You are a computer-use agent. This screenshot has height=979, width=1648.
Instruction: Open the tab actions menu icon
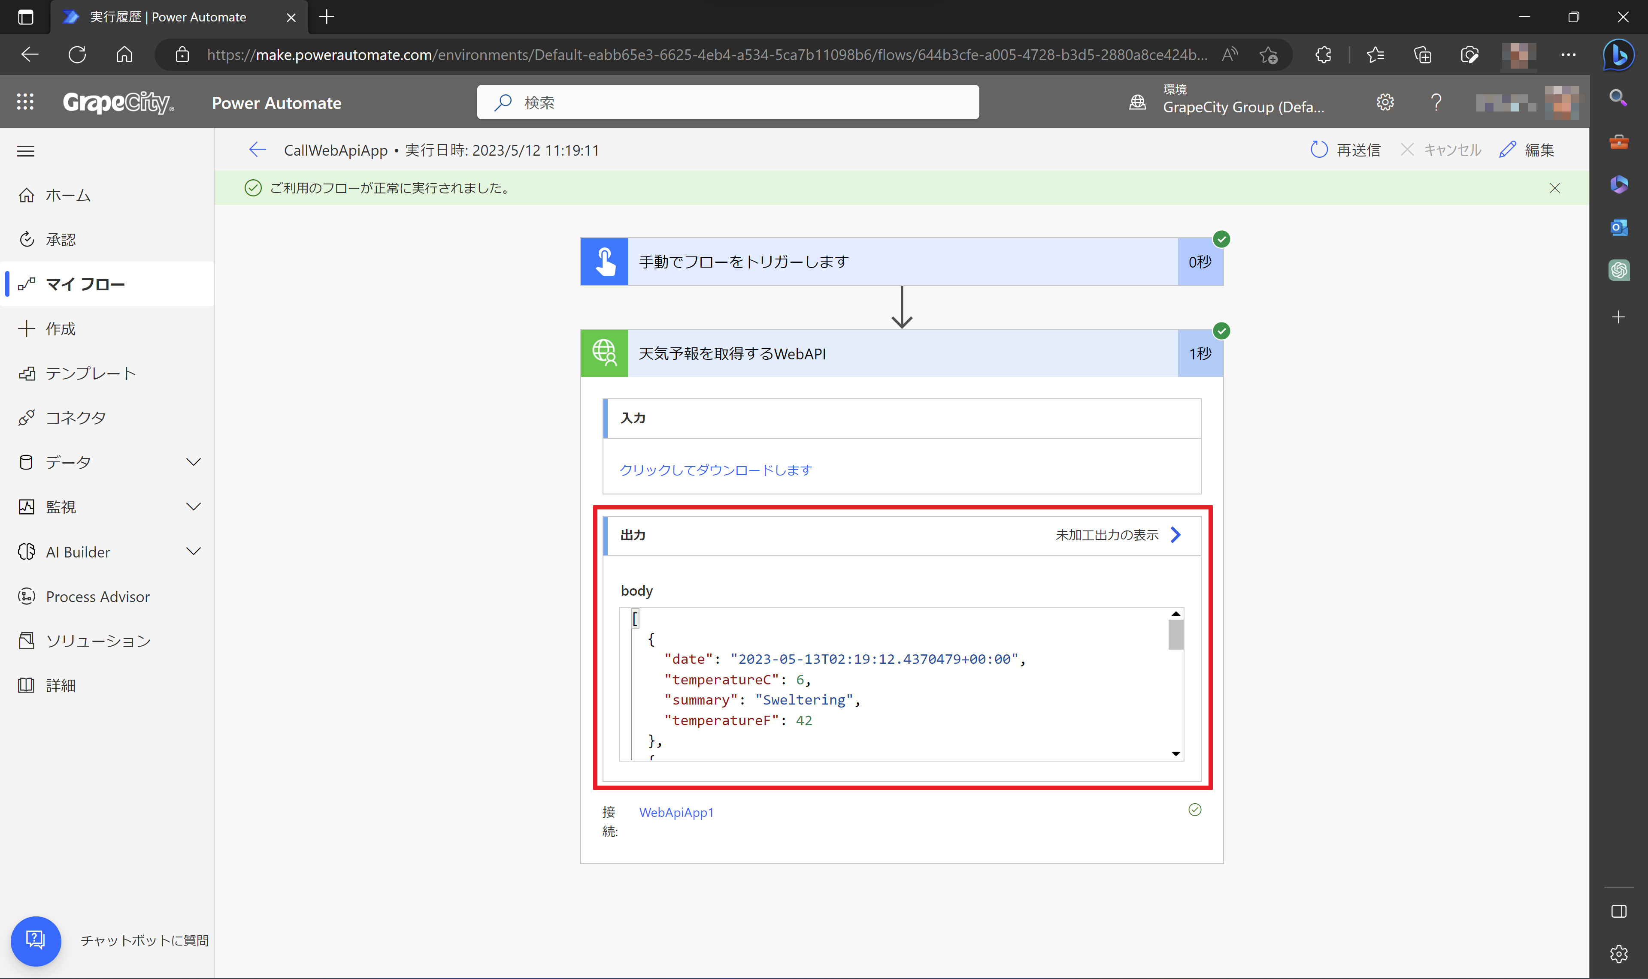[25, 17]
